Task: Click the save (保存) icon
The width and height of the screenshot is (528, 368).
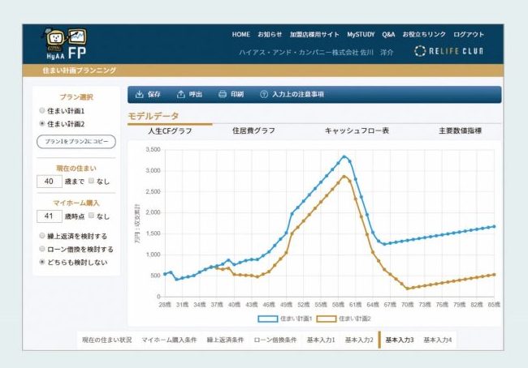Action: [x=139, y=94]
